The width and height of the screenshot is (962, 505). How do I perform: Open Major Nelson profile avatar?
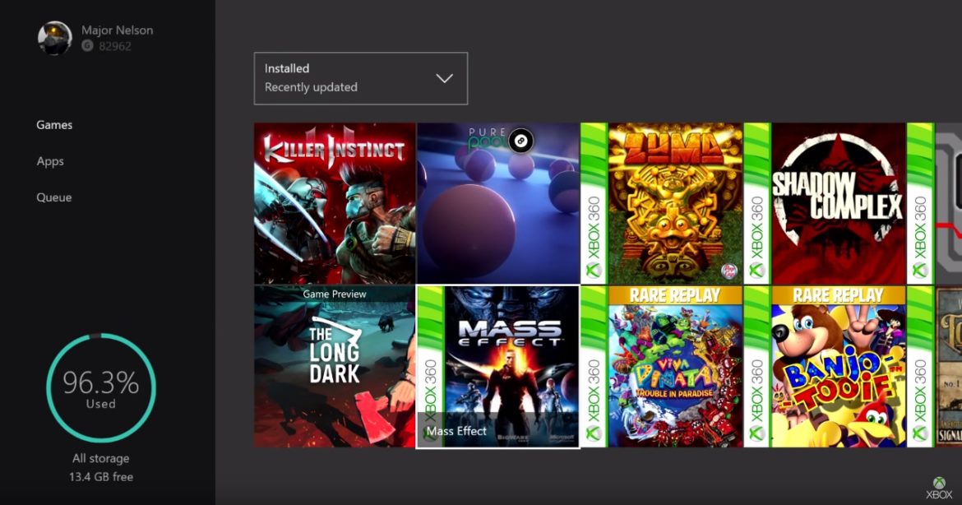click(55, 39)
